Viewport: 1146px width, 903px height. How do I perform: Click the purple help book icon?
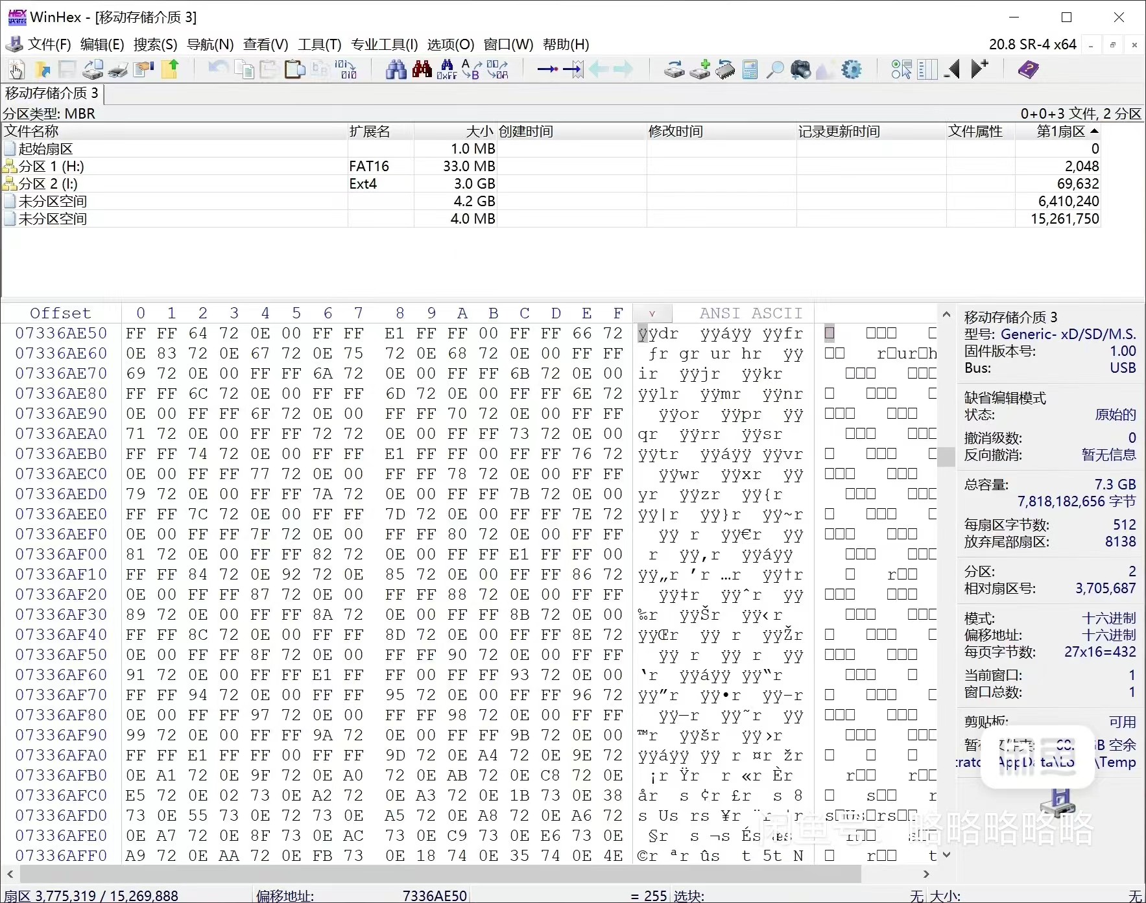[1028, 69]
